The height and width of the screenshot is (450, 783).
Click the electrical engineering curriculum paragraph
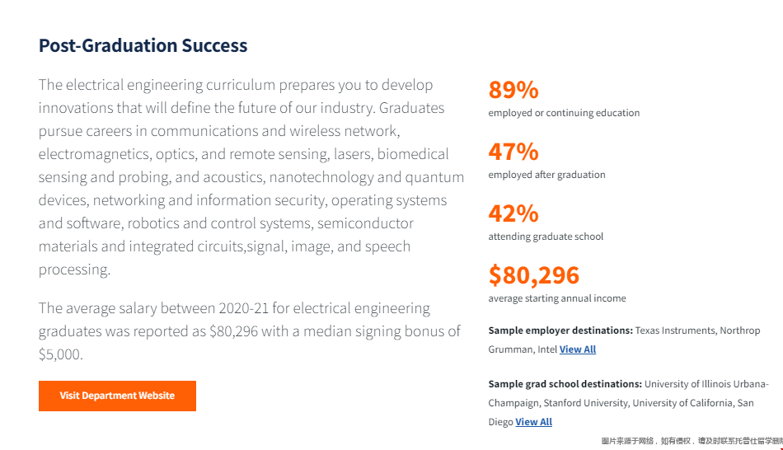[251, 177]
